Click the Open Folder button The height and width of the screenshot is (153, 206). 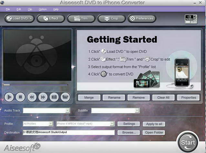pos(154,133)
